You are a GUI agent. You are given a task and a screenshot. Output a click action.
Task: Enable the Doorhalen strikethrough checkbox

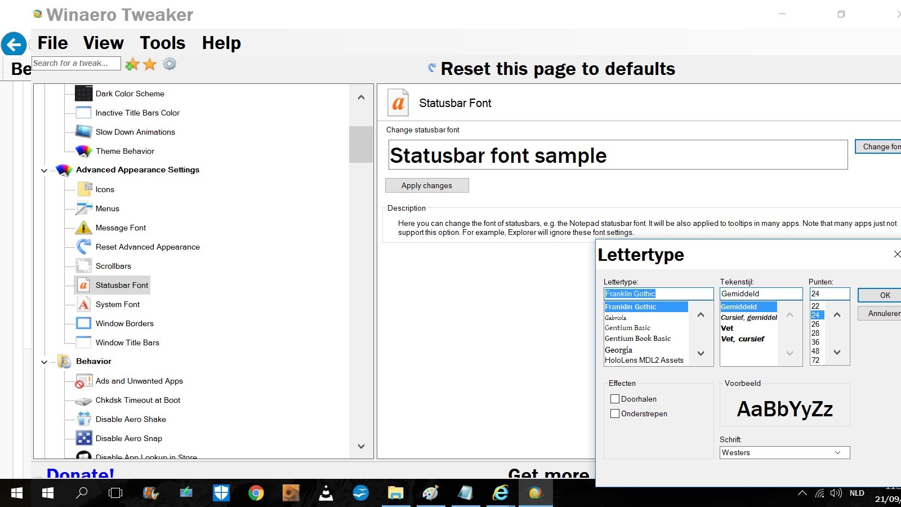pyautogui.click(x=615, y=399)
